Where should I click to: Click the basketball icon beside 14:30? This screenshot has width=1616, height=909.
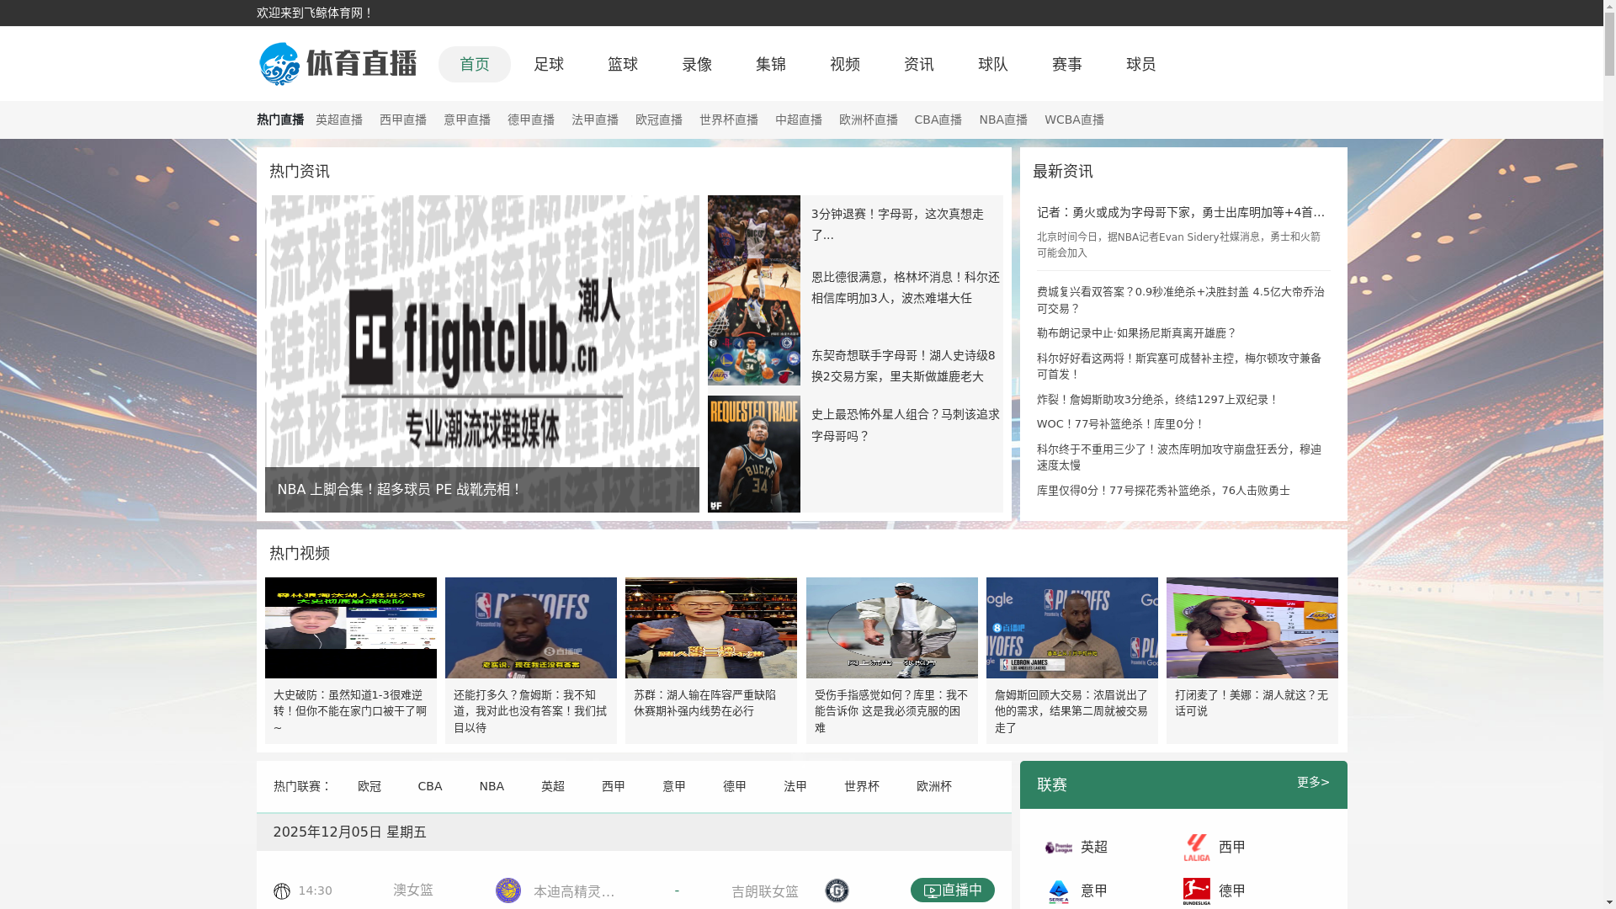(282, 891)
